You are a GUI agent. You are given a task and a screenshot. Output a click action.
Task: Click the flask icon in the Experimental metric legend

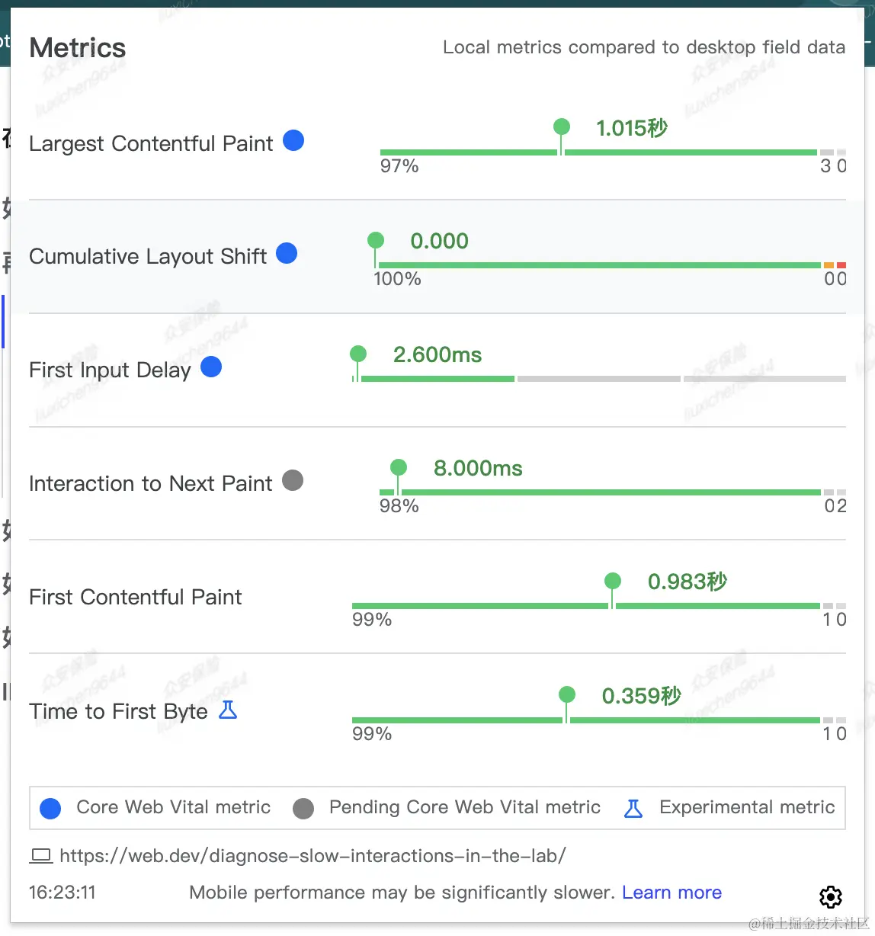click(x=633, y=808)
